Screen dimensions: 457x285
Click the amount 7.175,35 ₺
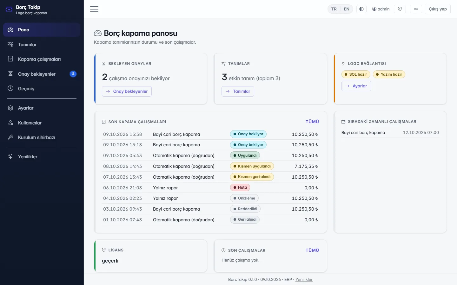point(306,166)
